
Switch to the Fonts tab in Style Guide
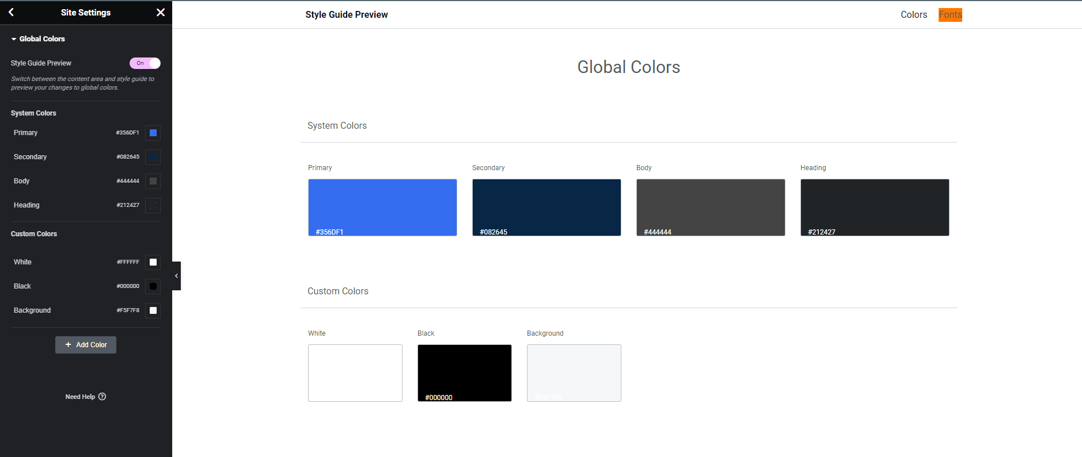point(950,15)
